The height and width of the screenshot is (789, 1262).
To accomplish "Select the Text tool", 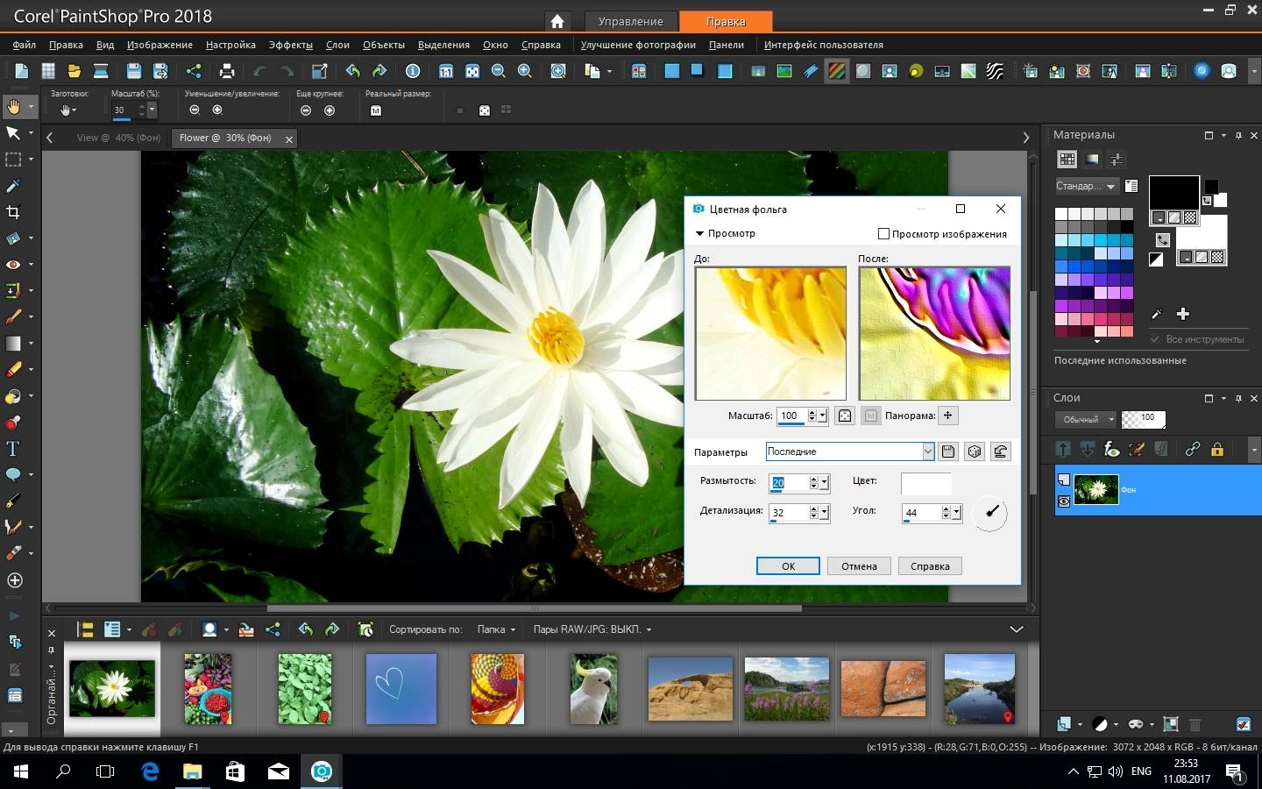I will (x=13, y=449).
